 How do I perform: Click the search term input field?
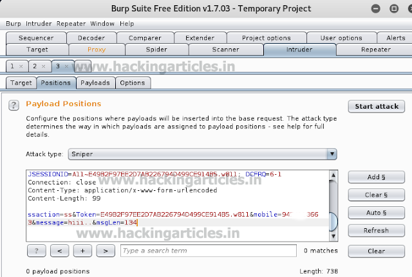click(209, 251)
